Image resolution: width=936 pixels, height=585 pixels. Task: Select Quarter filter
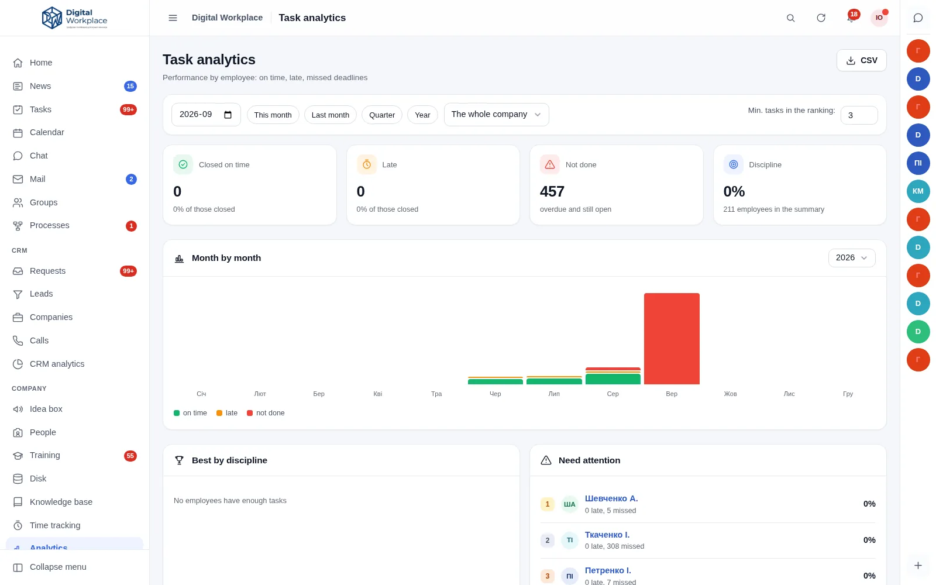(x=382, y=115)
